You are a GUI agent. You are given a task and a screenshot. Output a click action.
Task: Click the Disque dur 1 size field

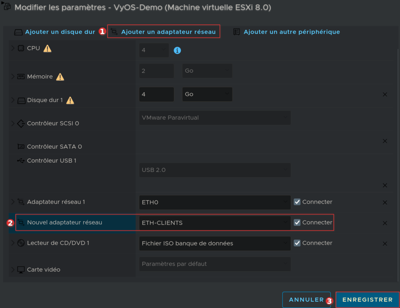tap(156, 94)
